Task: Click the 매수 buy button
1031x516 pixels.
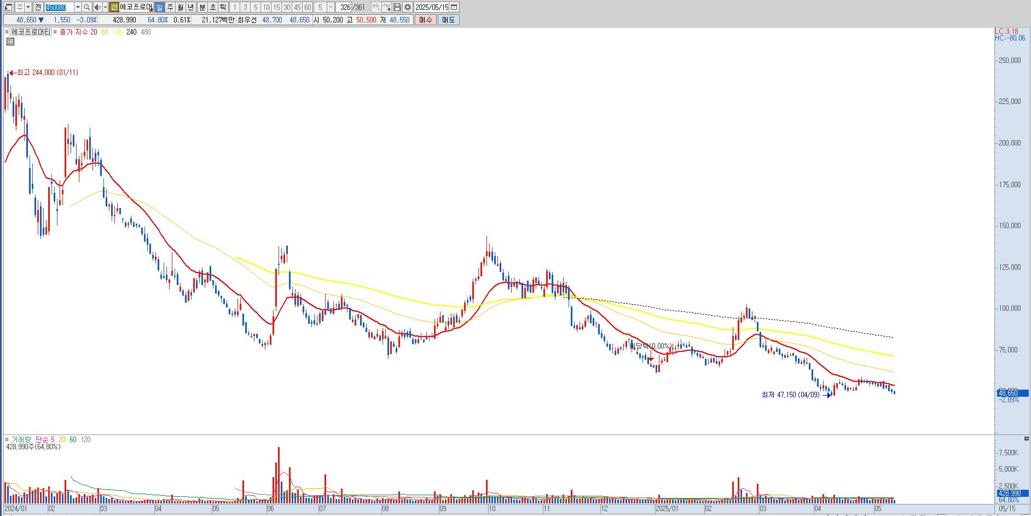Action: (425, 20)
